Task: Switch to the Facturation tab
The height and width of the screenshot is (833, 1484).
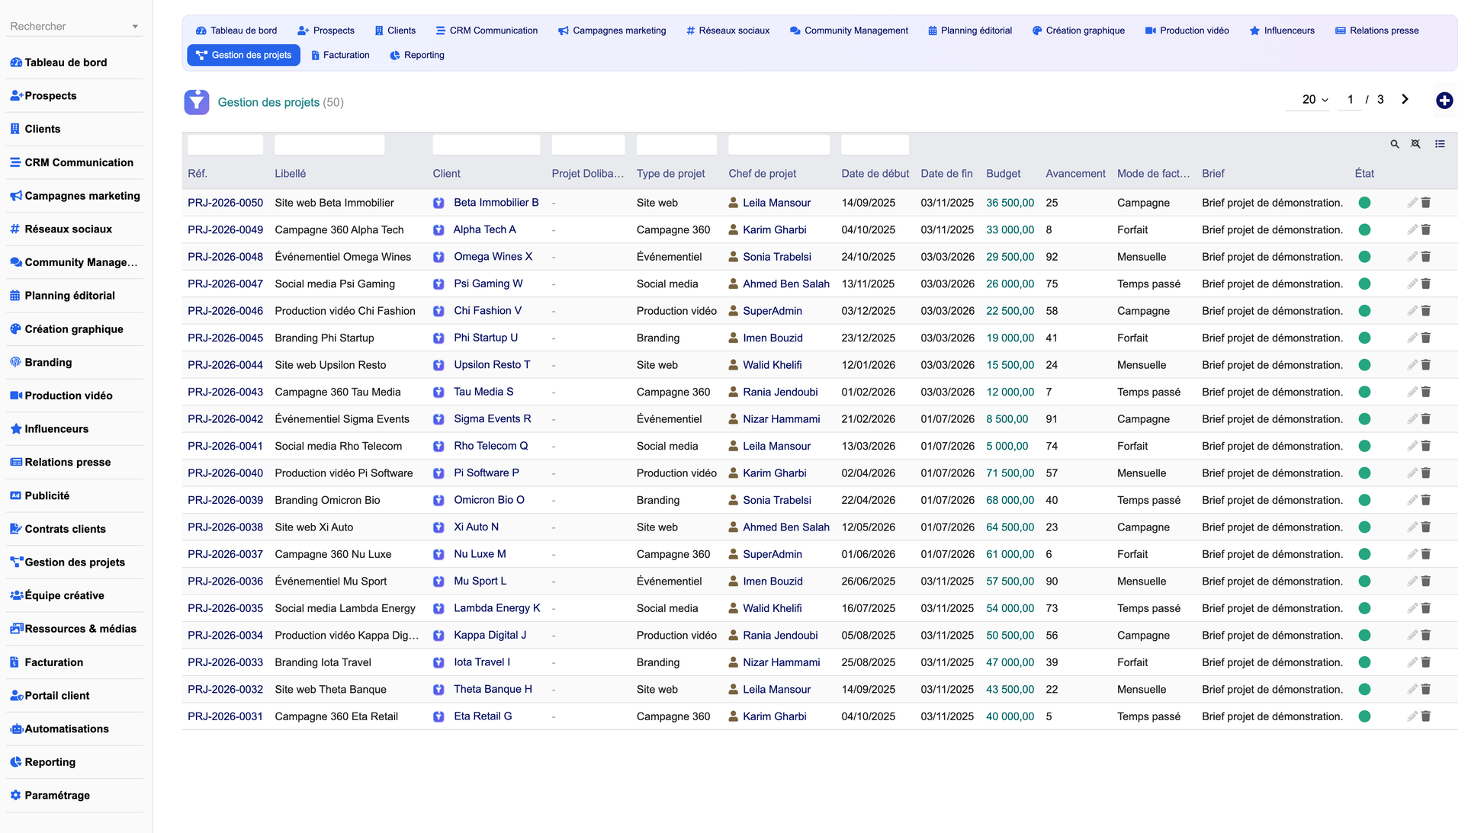Action: click(340, 55)
